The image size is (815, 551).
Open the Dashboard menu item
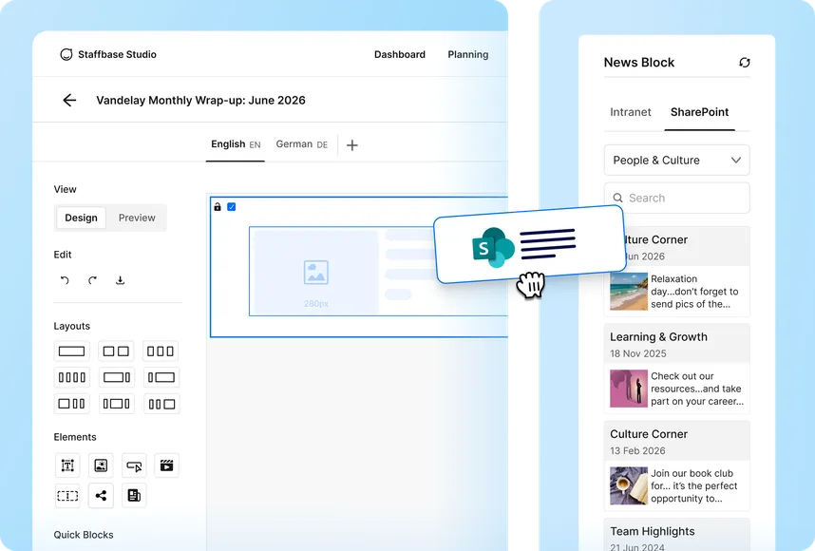pyautogui.click(x=400, y=54)
